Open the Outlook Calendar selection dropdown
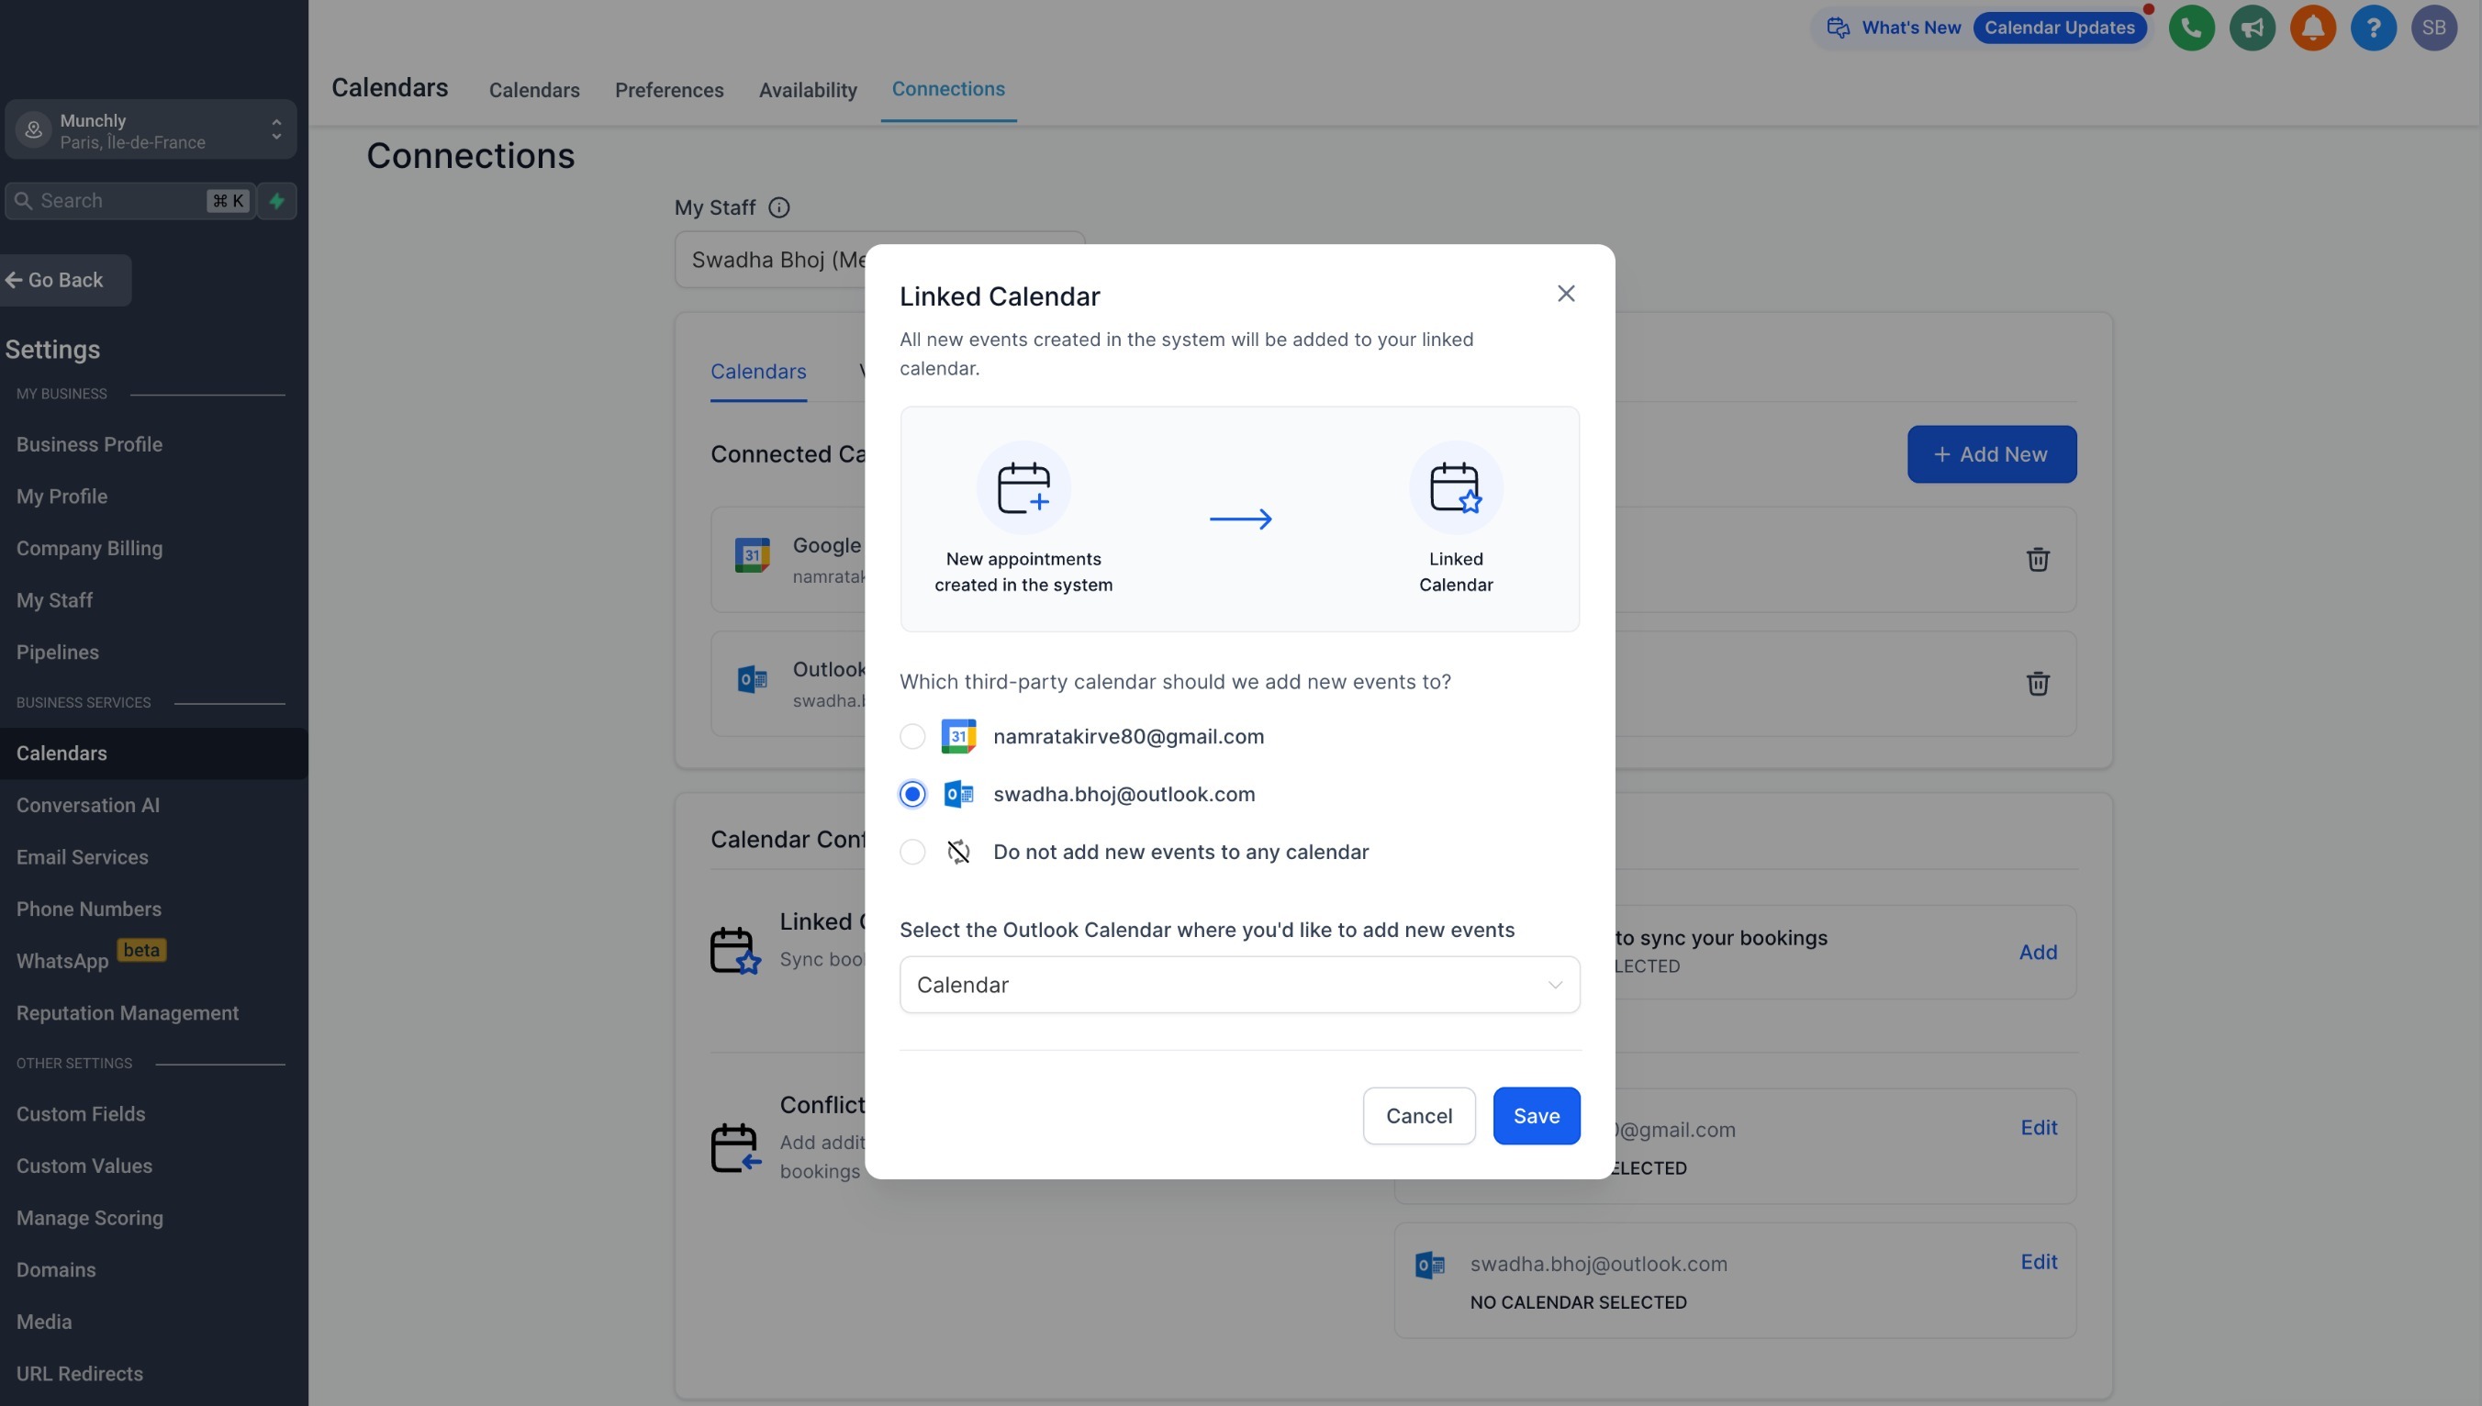2482x1406 pixels. pos(1239,985)
